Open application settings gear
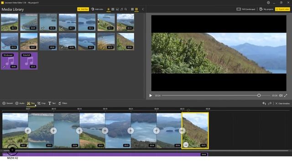The height and width of the screenshot is (164, 292). 268,3
